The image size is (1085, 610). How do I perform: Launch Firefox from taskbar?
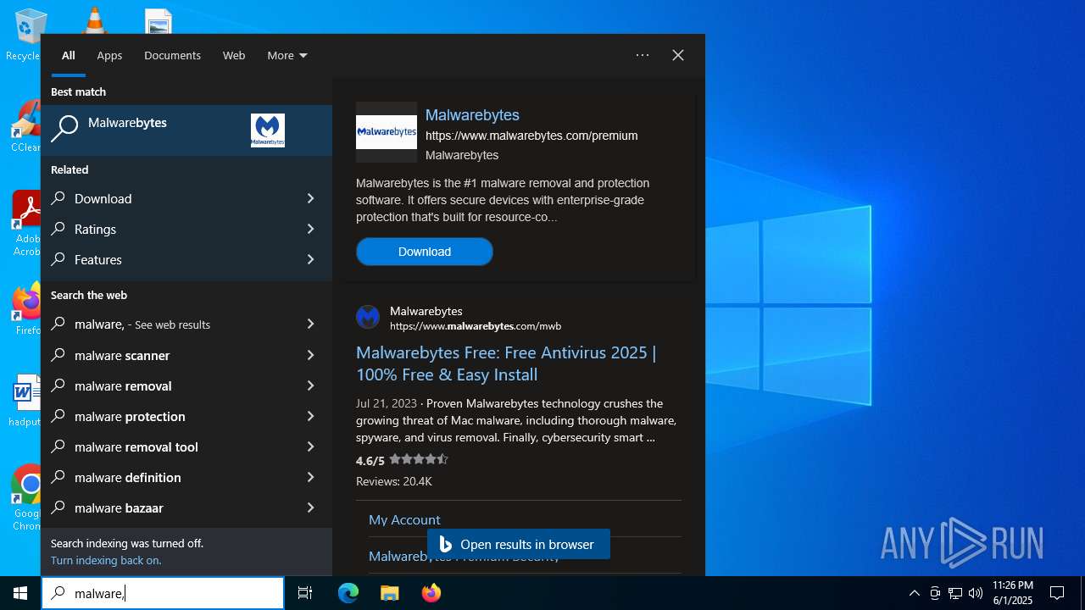431,593
